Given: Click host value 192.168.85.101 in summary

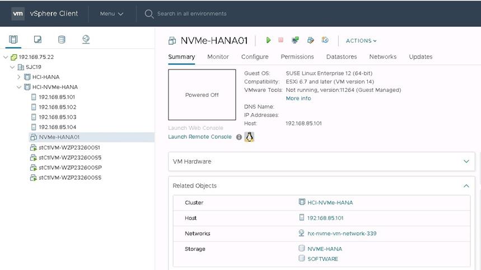Looking at the screenshot, I should tap(303, 123).
